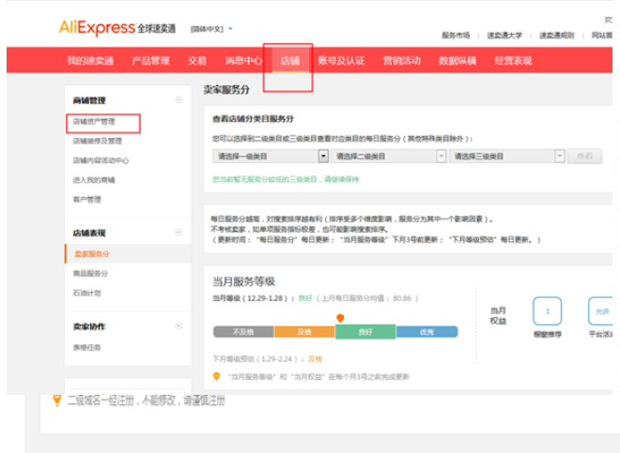Open the 数据纵横 nav item
This screenshot has width=620, height=453.
pyautogui.click(x=457, y=60)
